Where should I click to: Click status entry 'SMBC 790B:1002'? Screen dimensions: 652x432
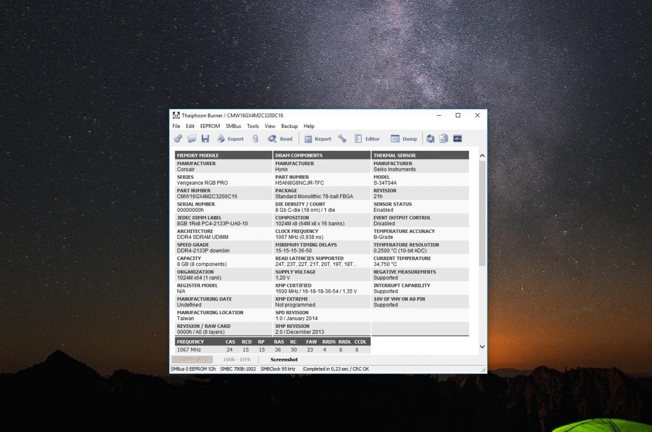pyautogui.click(x=238, y=369)
